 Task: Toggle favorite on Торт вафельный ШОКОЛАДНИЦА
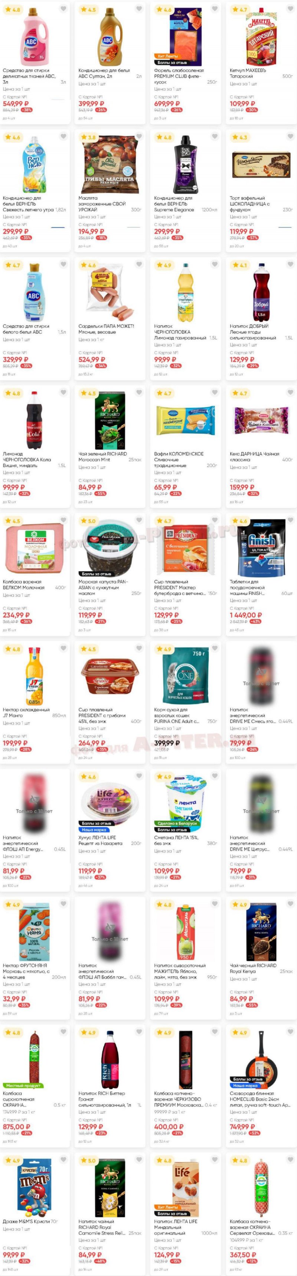point(290,137)
